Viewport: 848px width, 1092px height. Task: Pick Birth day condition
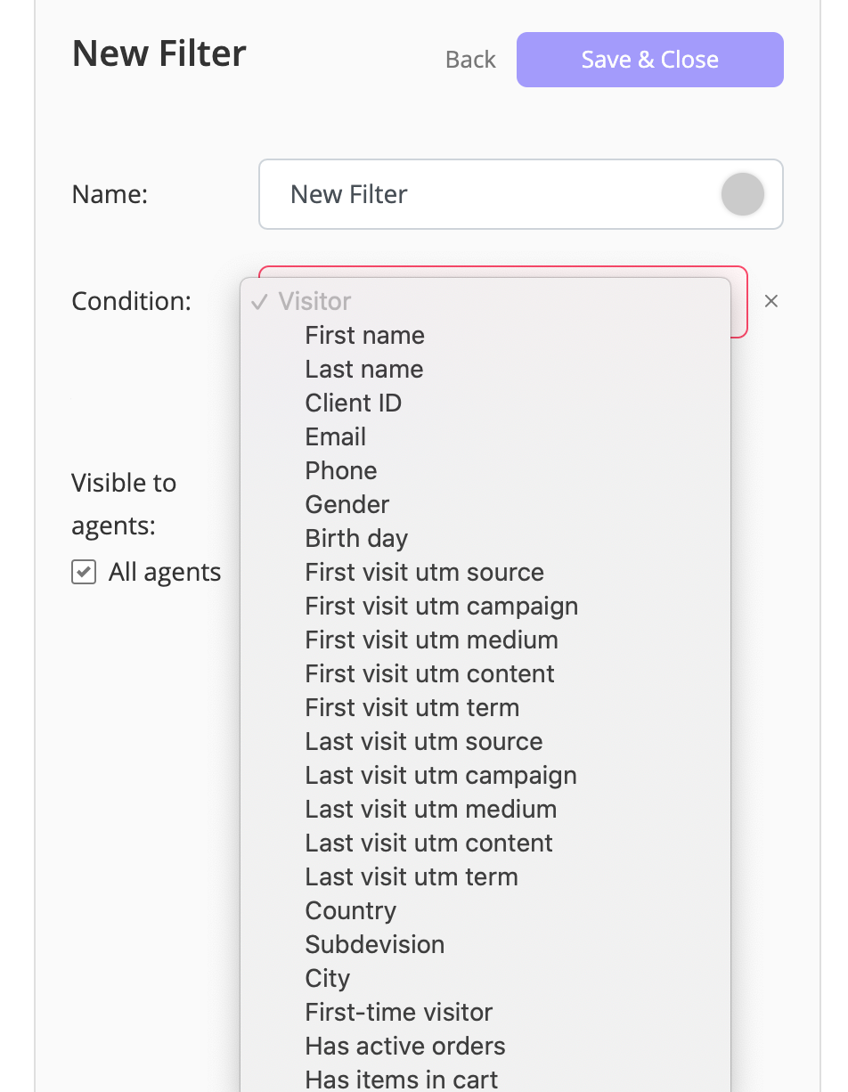[x=355, y=538]
